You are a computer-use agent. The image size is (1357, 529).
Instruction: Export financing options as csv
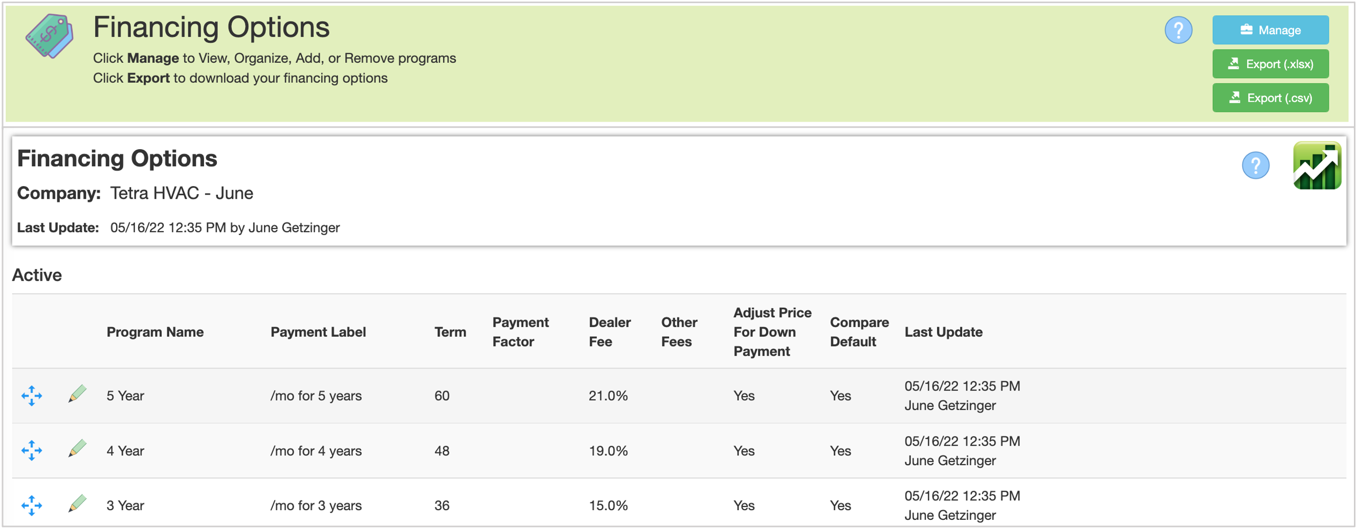[x=1270, y=98]
